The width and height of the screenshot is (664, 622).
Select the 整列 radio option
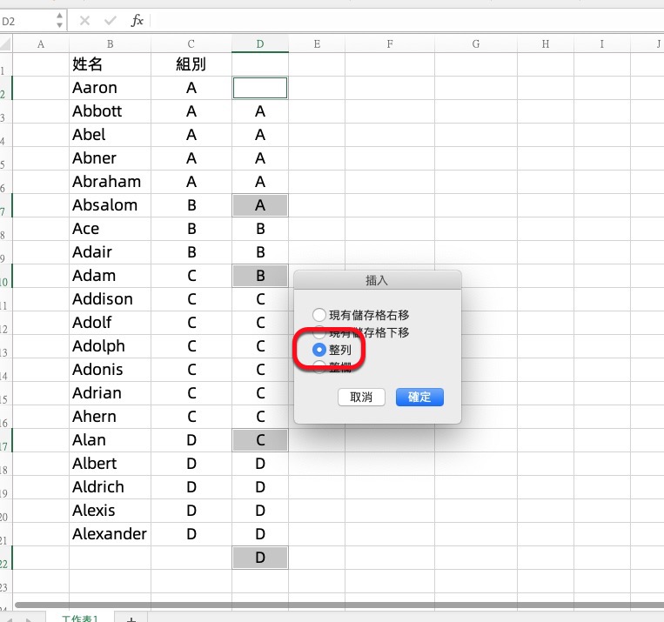click(x=319, y=350)
